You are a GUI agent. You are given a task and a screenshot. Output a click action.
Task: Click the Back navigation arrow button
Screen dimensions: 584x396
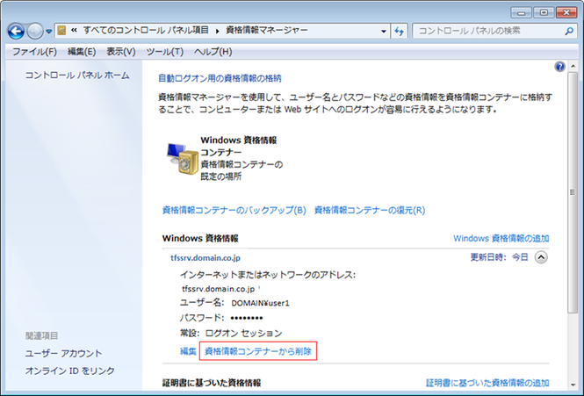(x=16, y=32)
